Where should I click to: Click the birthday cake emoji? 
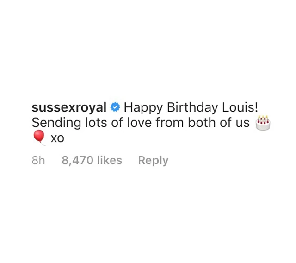coord(263,123)
